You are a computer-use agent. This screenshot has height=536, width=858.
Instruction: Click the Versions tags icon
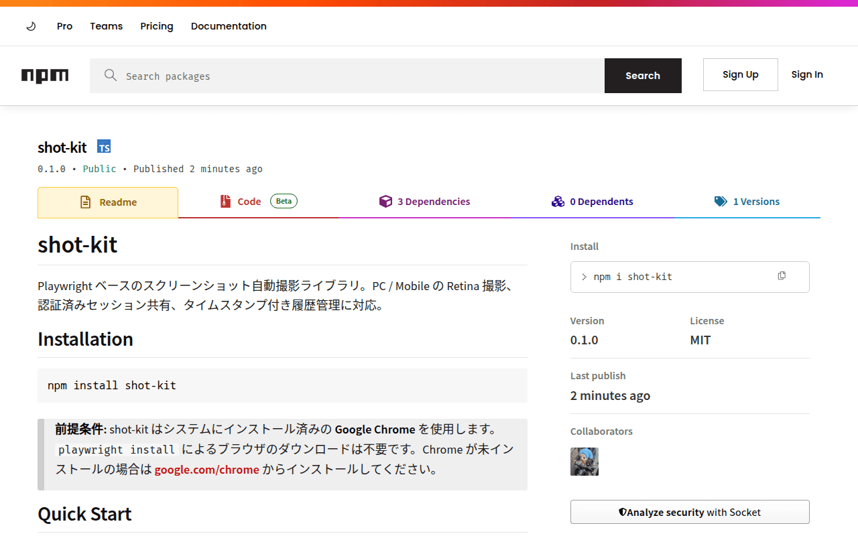(721, 202)
